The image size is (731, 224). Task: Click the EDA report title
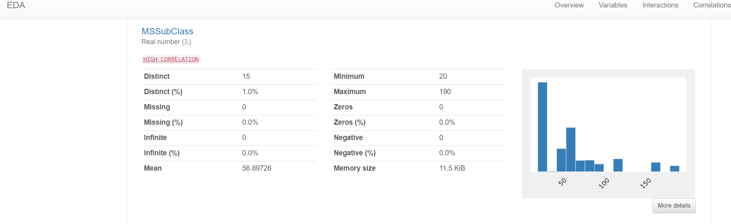click(x=16, y=5)
